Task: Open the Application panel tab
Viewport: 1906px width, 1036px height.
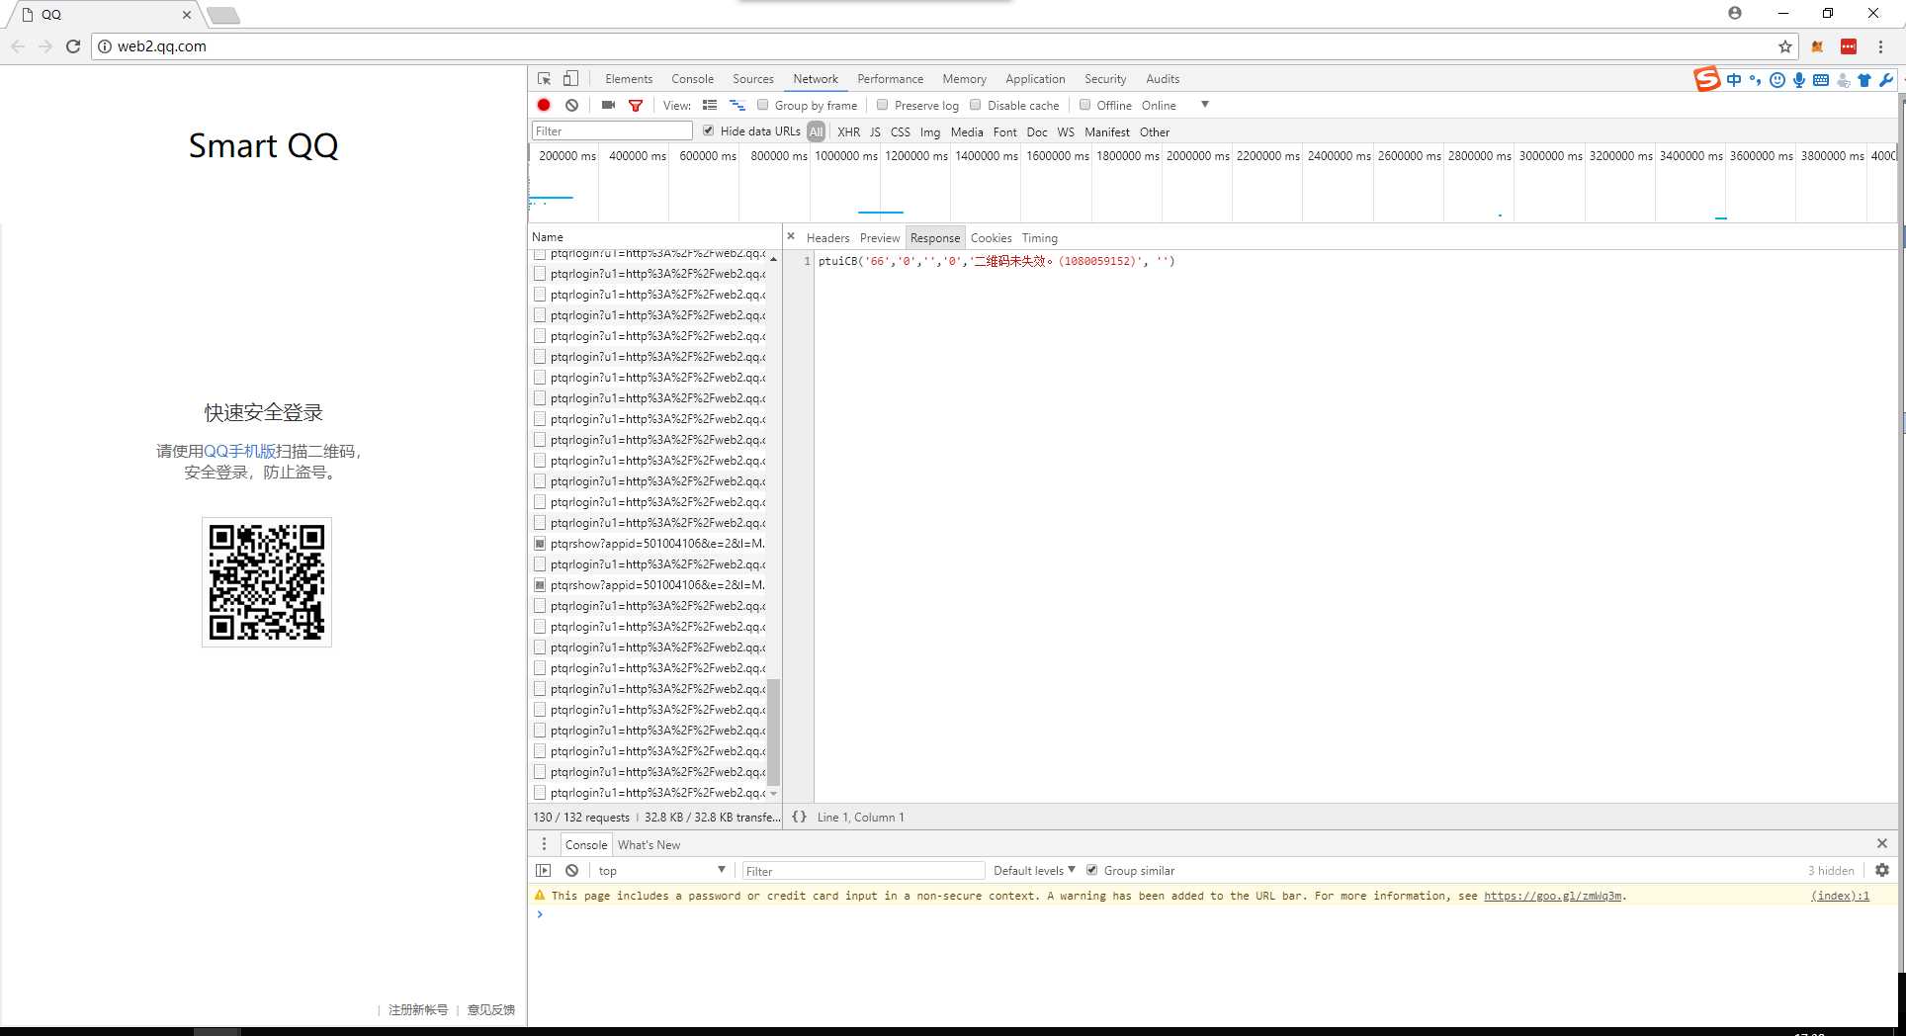Action: click(1035, 79)
